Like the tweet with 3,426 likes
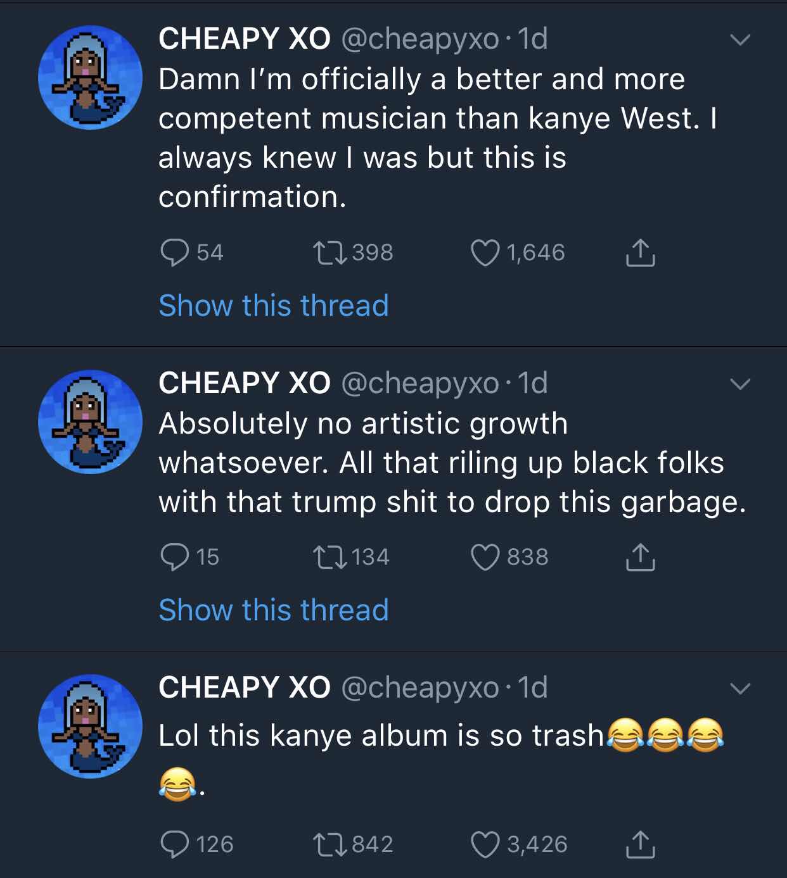This screenshot has width=787, height=878. (485, 844)
